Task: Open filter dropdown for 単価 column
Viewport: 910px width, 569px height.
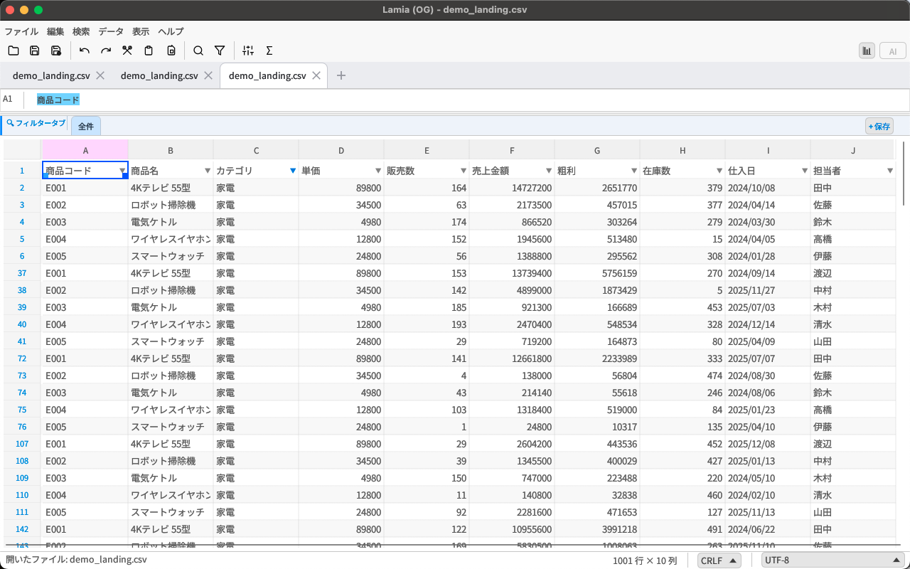Action: (x=378, y=171)
